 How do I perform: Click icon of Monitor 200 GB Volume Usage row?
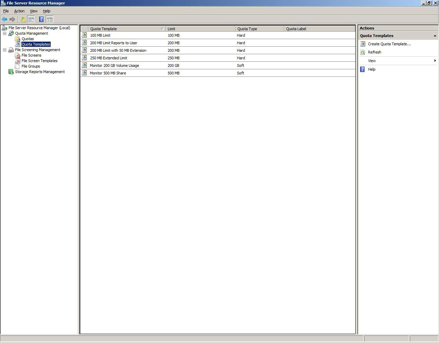84,65
